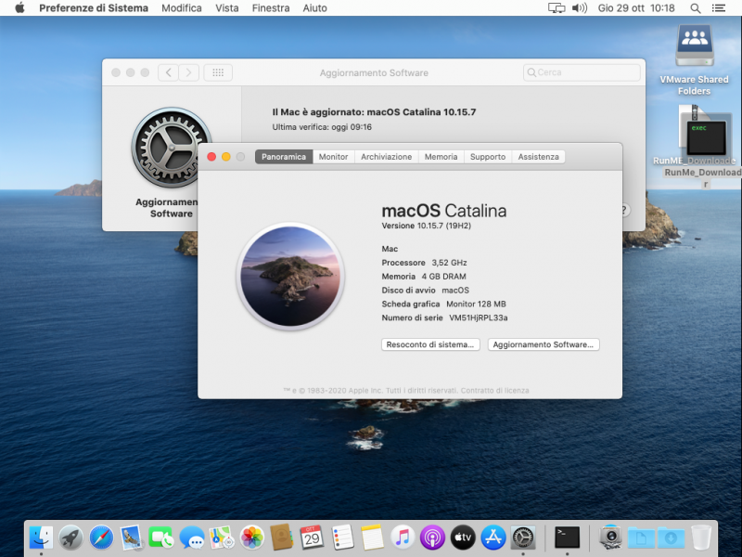The image size is (742, 557).
Task: Open Finder from the Dock
Action: pyautogui.click(x=41, y=538)
